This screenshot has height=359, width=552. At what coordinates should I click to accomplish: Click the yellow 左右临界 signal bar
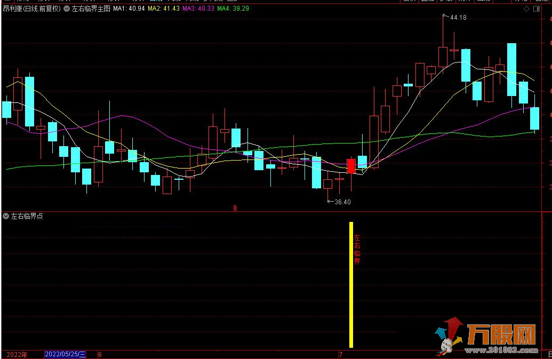pyautogui.click(x=351, y=285)
